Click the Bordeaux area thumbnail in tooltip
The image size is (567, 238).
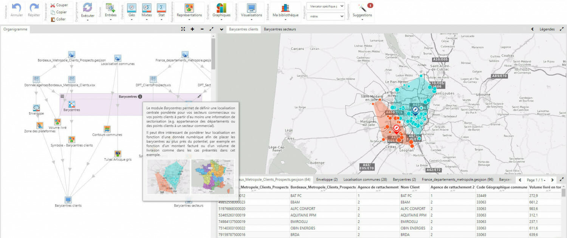click(x=168, y=176)
